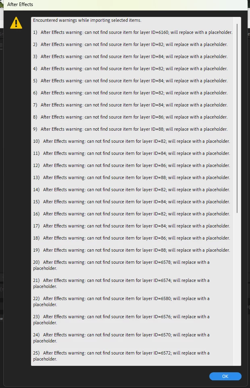Click the After Effects dialog title bar
250x388 pixels.
(x=125, y=4)
